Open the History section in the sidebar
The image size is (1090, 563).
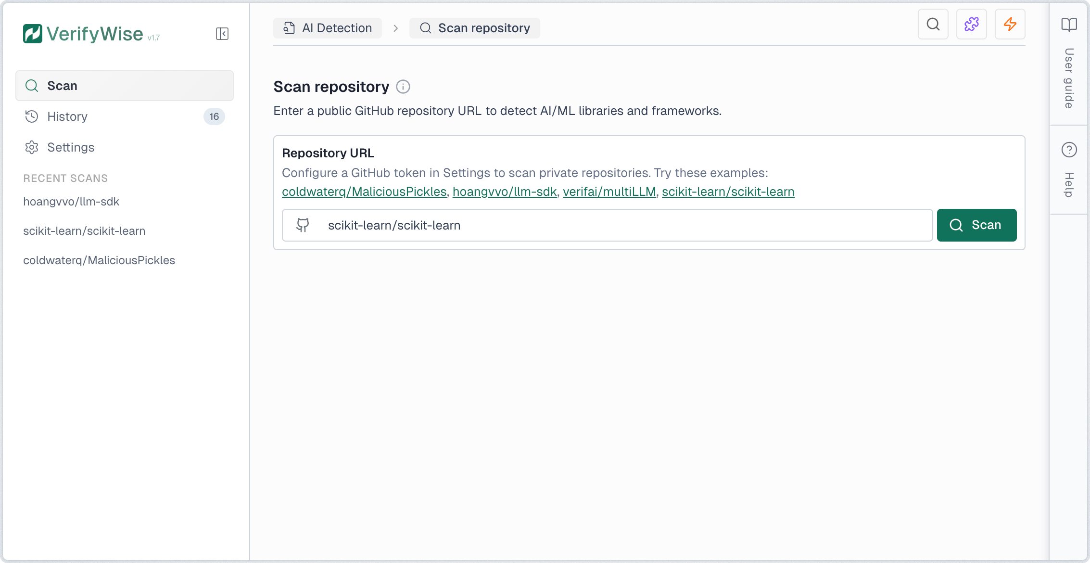tap(67, 116)
